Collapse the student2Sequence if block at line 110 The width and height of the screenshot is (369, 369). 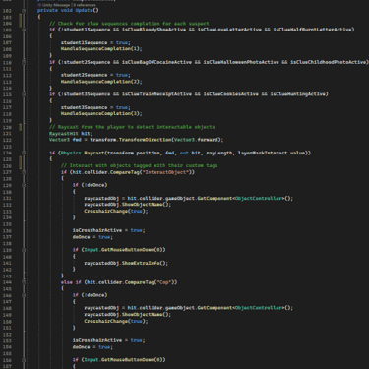(x=24, y=62)
